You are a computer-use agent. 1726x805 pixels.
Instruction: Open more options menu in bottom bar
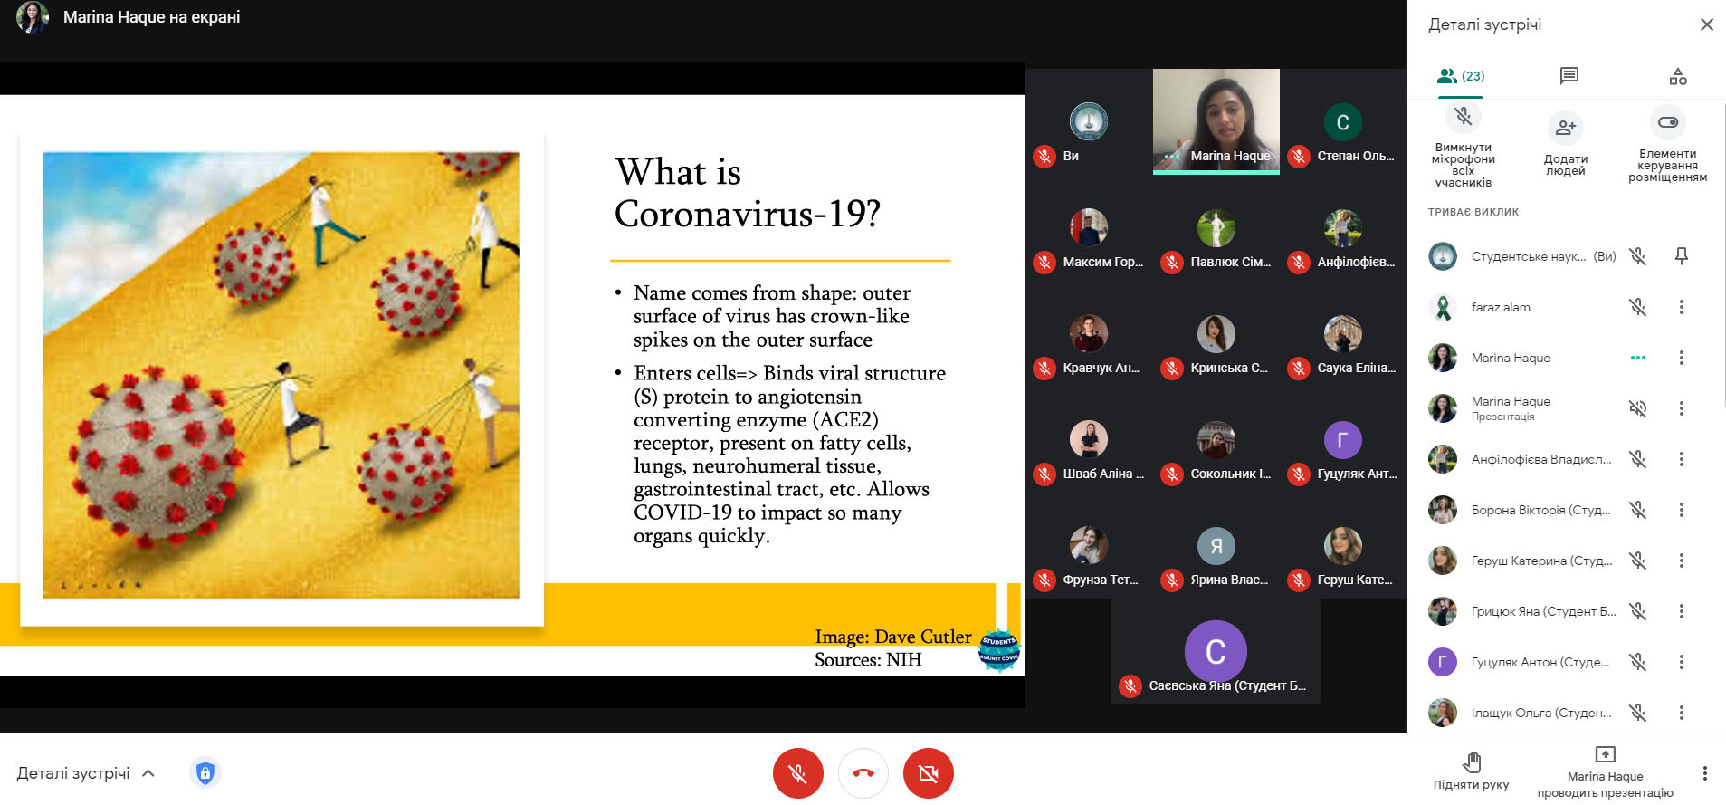pyautogui.click(x=1704, y=773)
